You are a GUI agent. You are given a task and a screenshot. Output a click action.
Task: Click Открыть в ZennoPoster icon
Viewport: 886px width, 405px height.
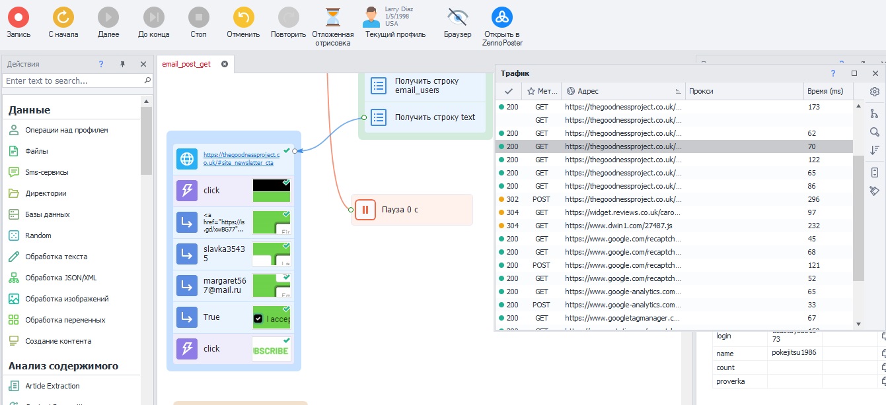tap(502, 18)
